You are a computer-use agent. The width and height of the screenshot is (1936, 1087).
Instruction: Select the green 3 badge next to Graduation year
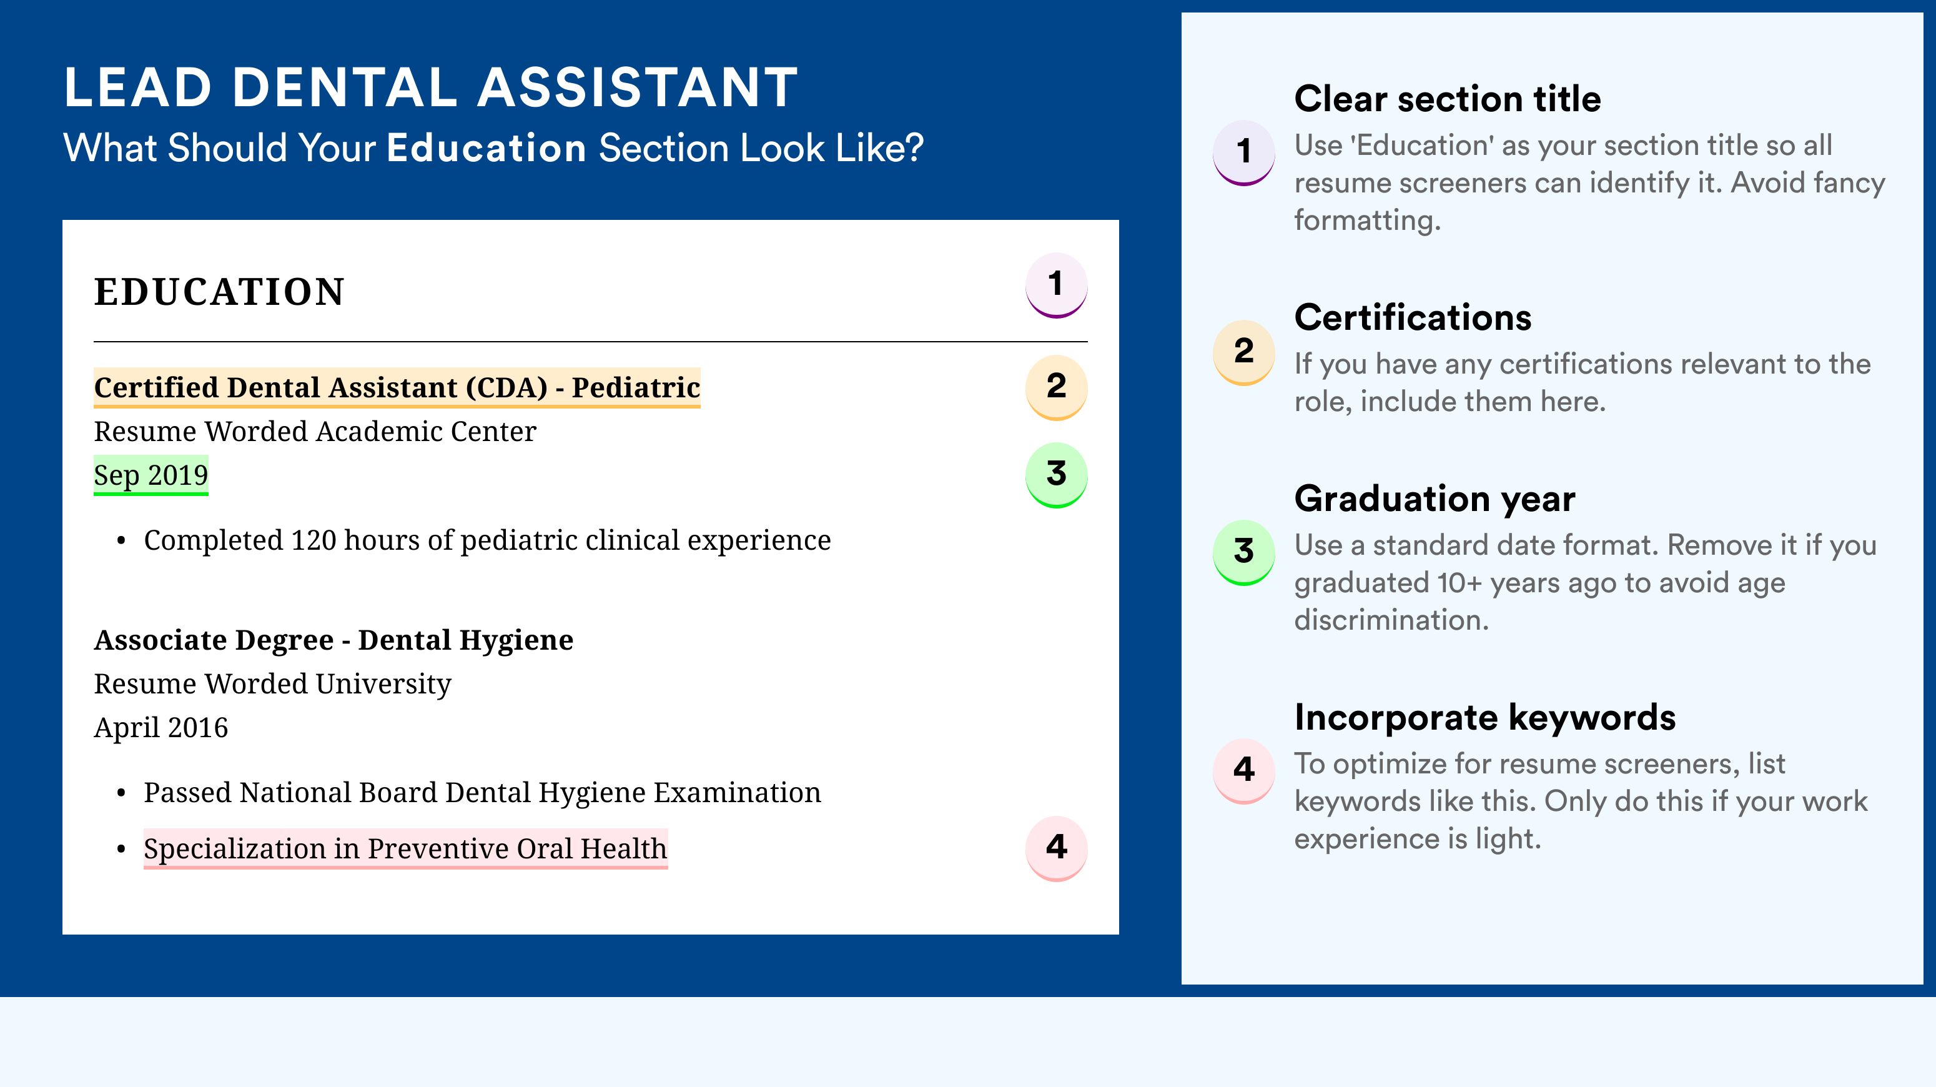(x=1244, y=552)
